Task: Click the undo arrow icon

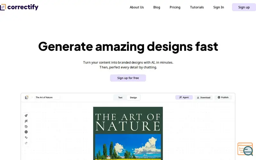Action: [x=26, y=138]
